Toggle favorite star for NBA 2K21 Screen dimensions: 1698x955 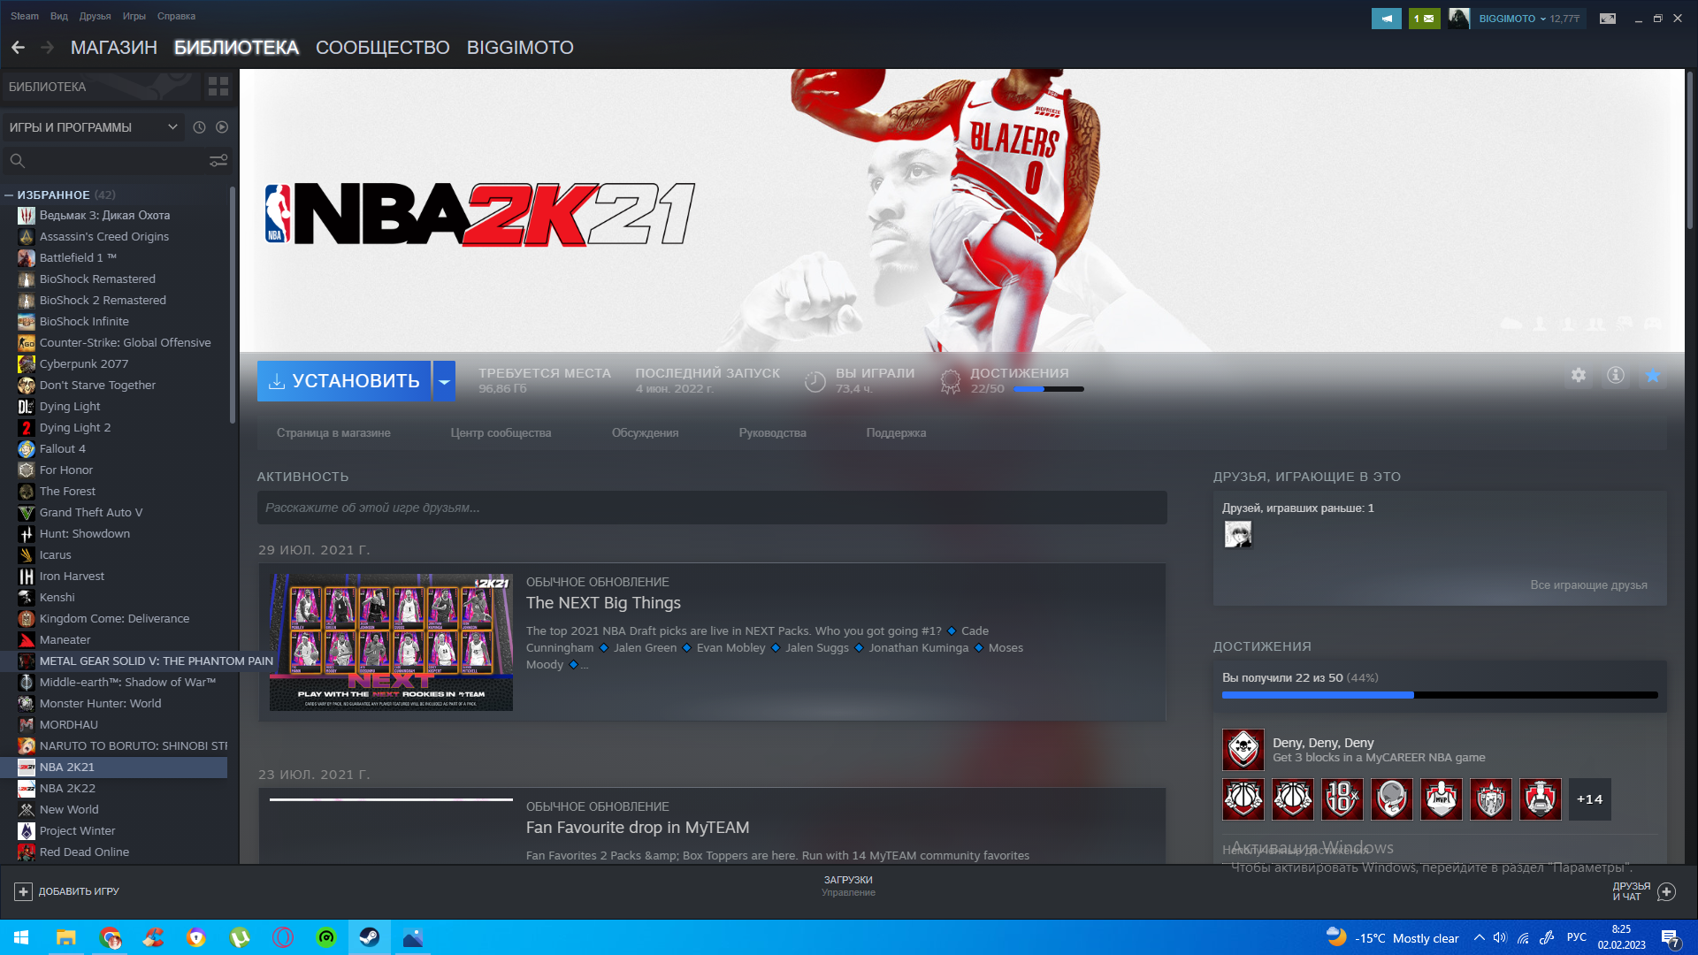pyautogui.click(x=1652, y=376)
